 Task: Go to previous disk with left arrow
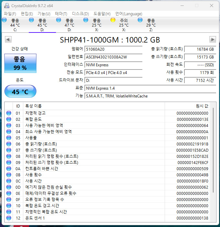pos(8,39)
